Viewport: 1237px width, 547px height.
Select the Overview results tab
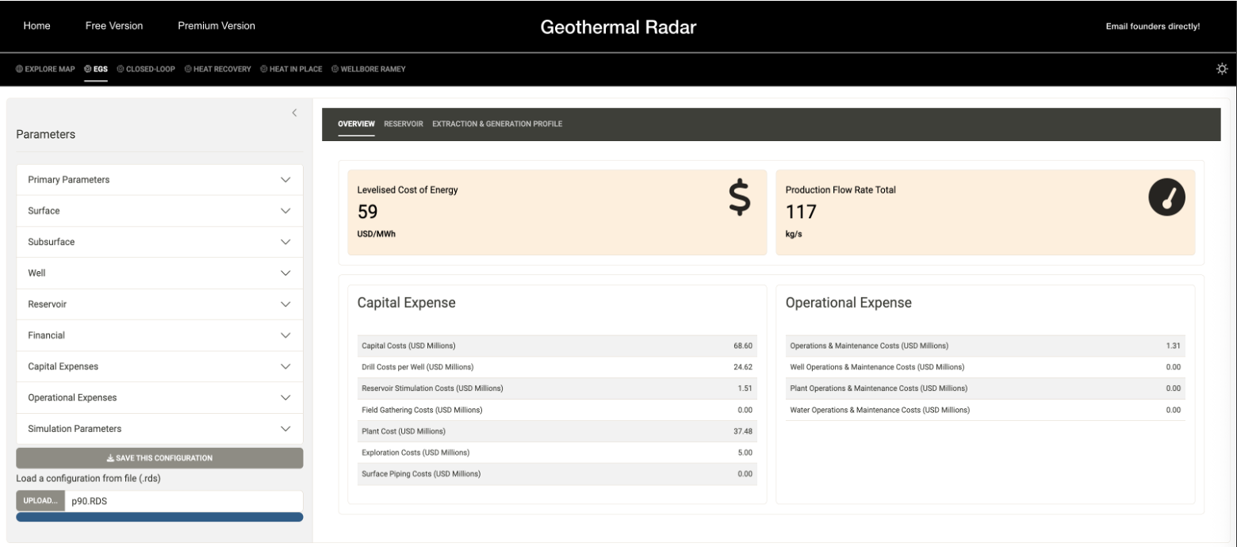coord(356,124)
